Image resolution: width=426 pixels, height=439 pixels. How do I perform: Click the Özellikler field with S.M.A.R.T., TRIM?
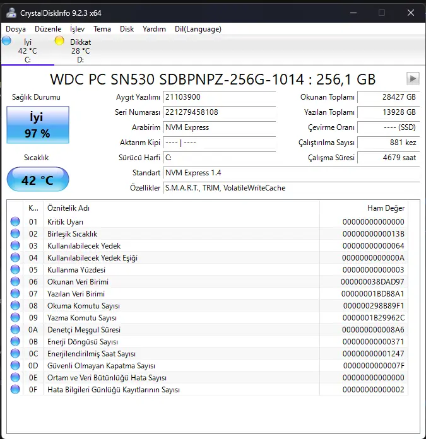pos(292,188)
